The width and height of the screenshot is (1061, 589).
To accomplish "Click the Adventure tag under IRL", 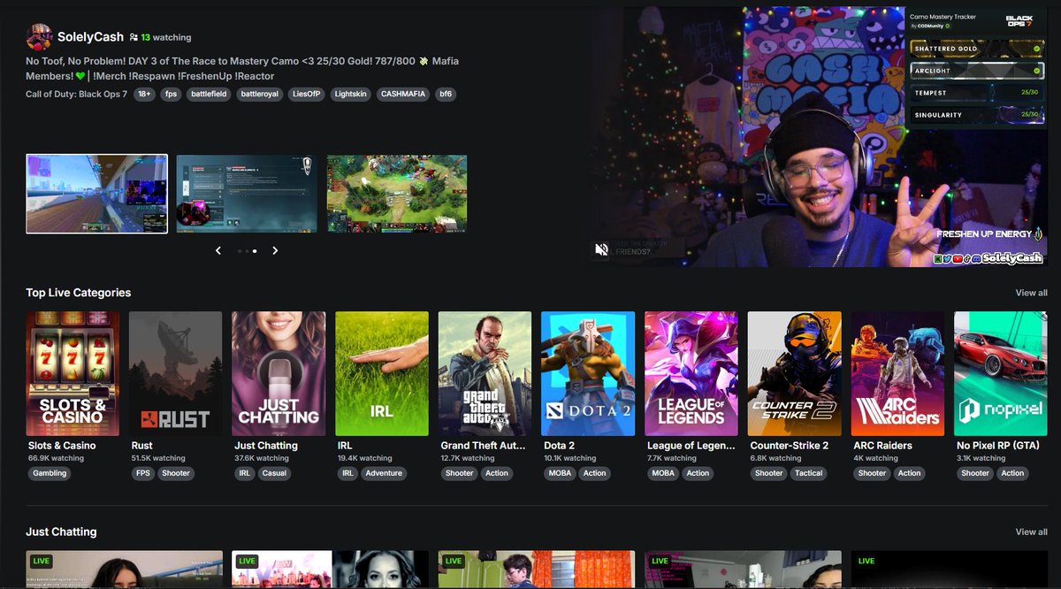I will tap(384, 473).
